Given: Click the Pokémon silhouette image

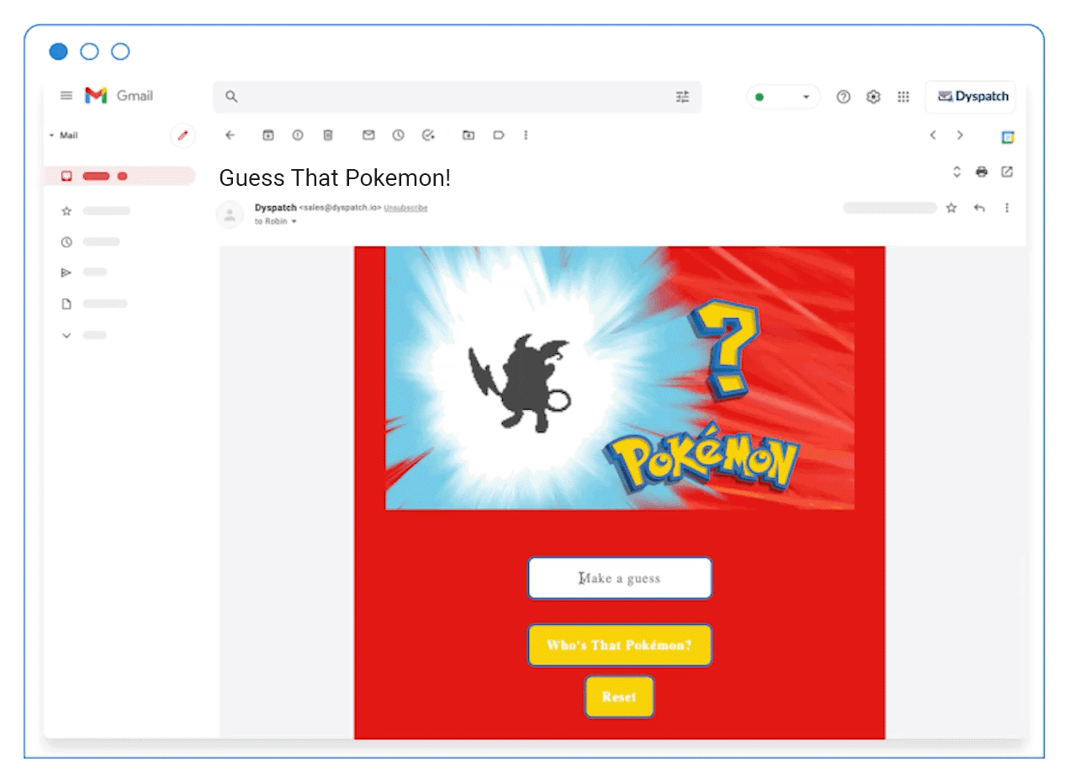Looking at the screenshot, I should pos(519,382).
